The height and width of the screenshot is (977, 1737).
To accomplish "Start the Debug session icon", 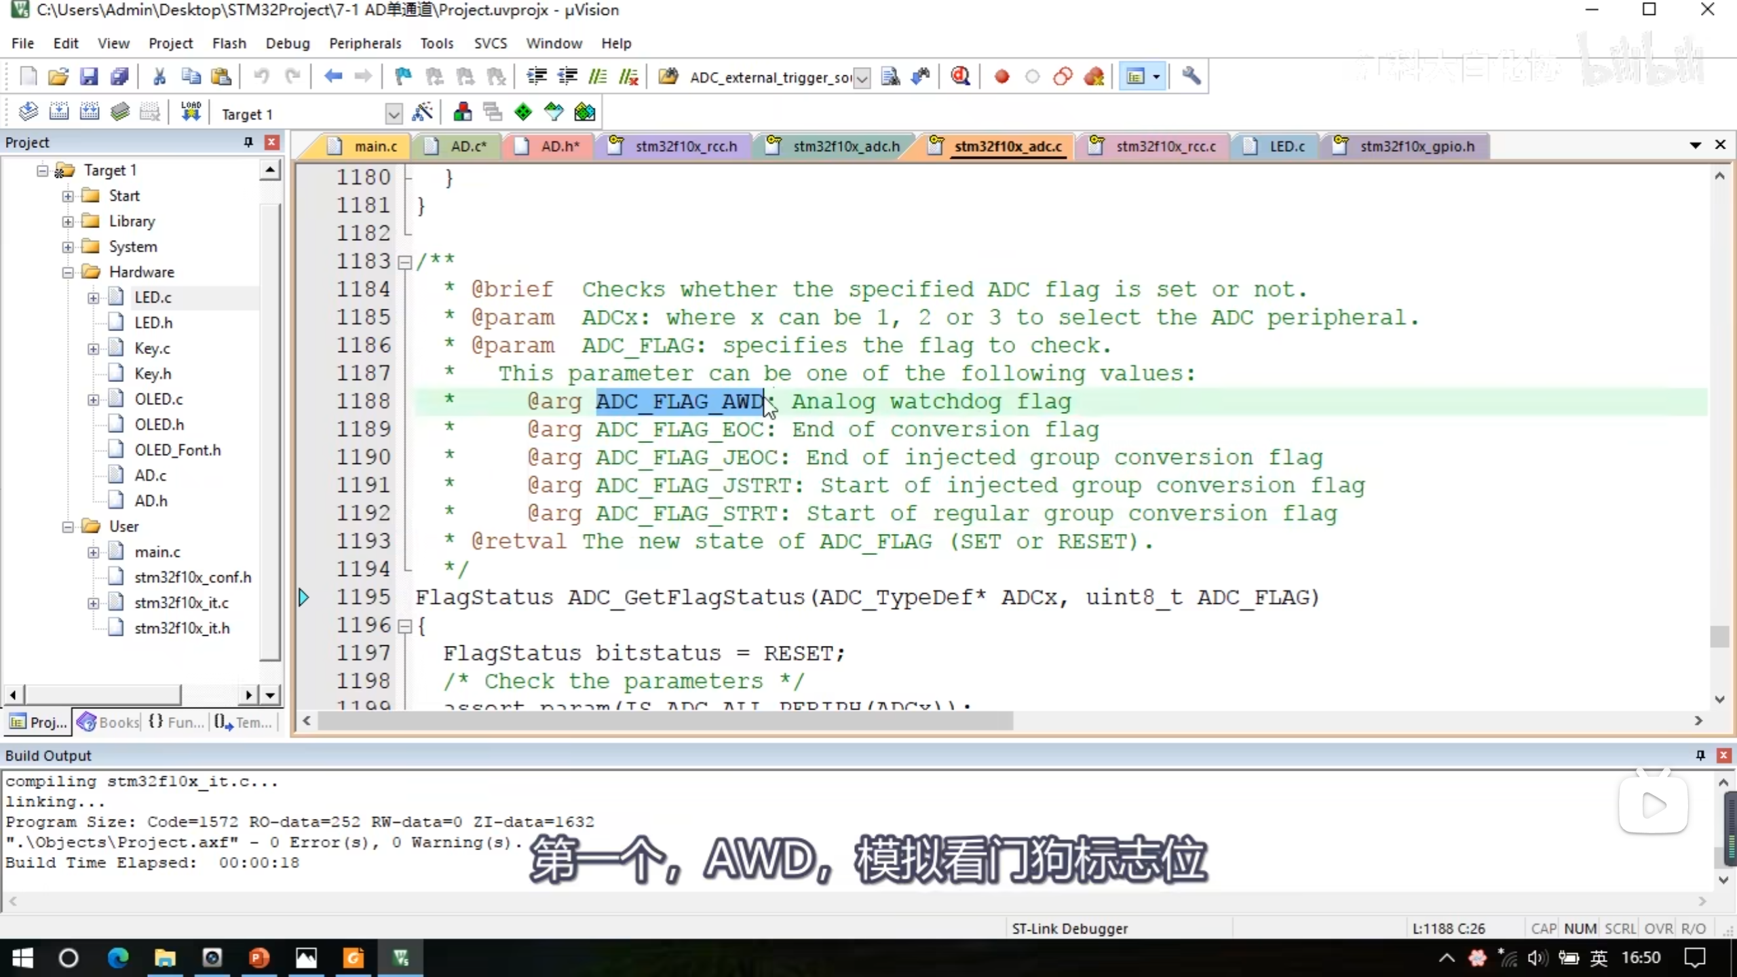I will pyautogui.click(x=960, y=77).
